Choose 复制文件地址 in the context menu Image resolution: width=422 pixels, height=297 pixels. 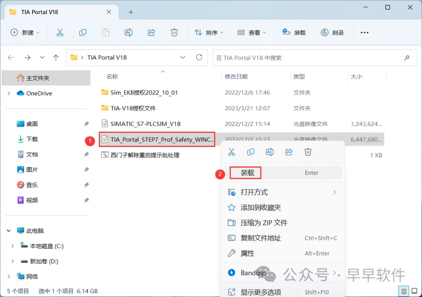(283, 238)
